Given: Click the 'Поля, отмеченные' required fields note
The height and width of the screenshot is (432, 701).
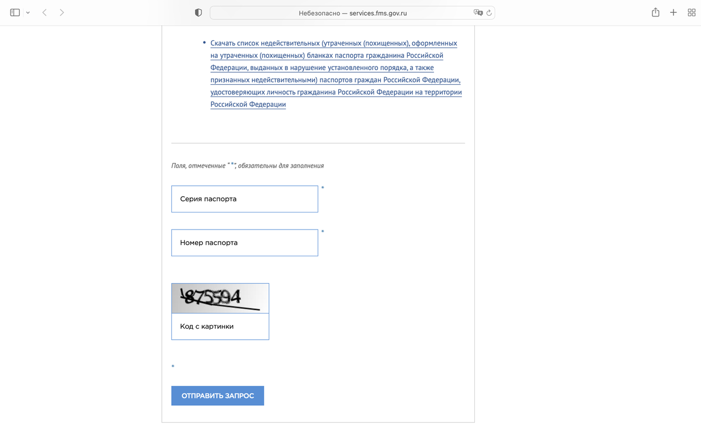Looking at the screenshot, I should pyautogui.click(x=248, y=166).
